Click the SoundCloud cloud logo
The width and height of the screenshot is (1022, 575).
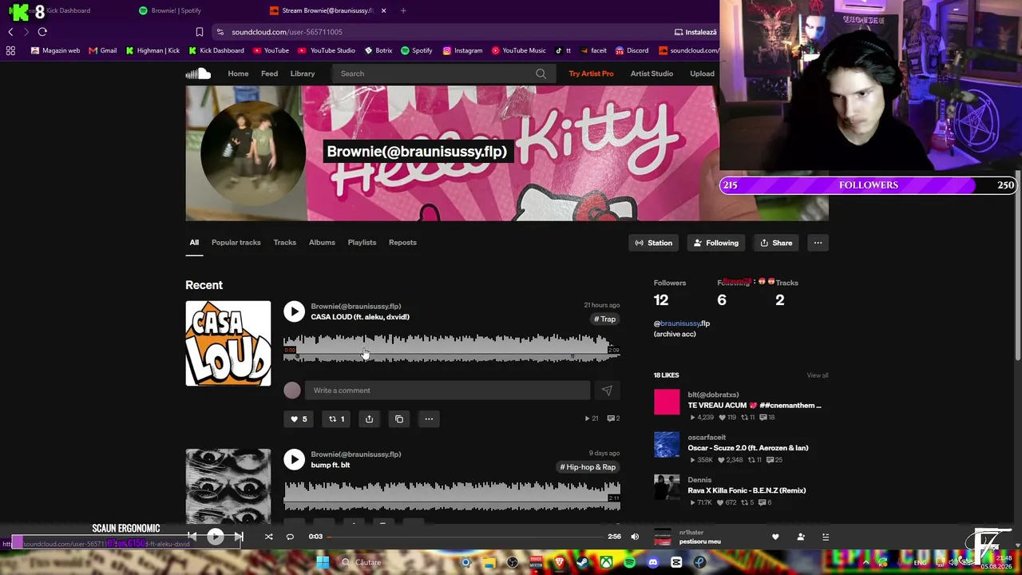(198, 73)
